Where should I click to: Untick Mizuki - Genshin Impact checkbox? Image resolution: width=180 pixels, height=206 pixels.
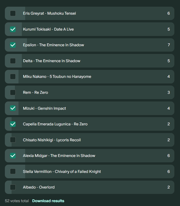[x=13, y=108]
